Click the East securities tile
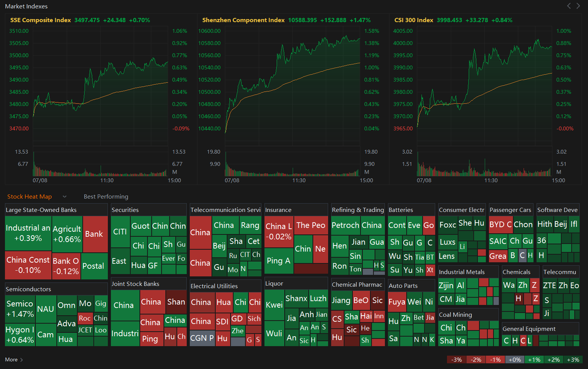This screenshot has width=588, height=369. pyautogui.click(x=120, y=261)
